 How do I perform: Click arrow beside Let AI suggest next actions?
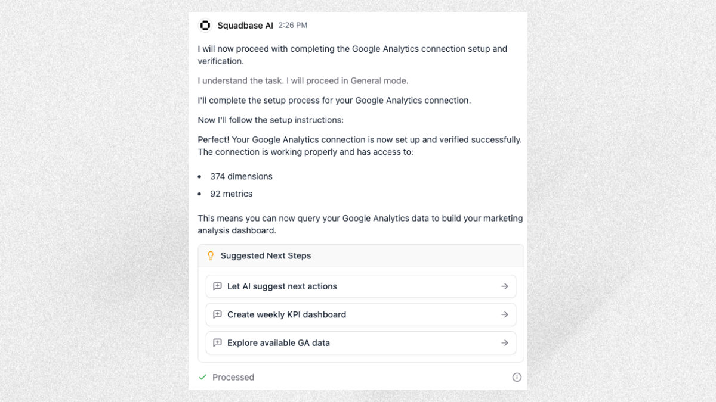click(505, 286)
